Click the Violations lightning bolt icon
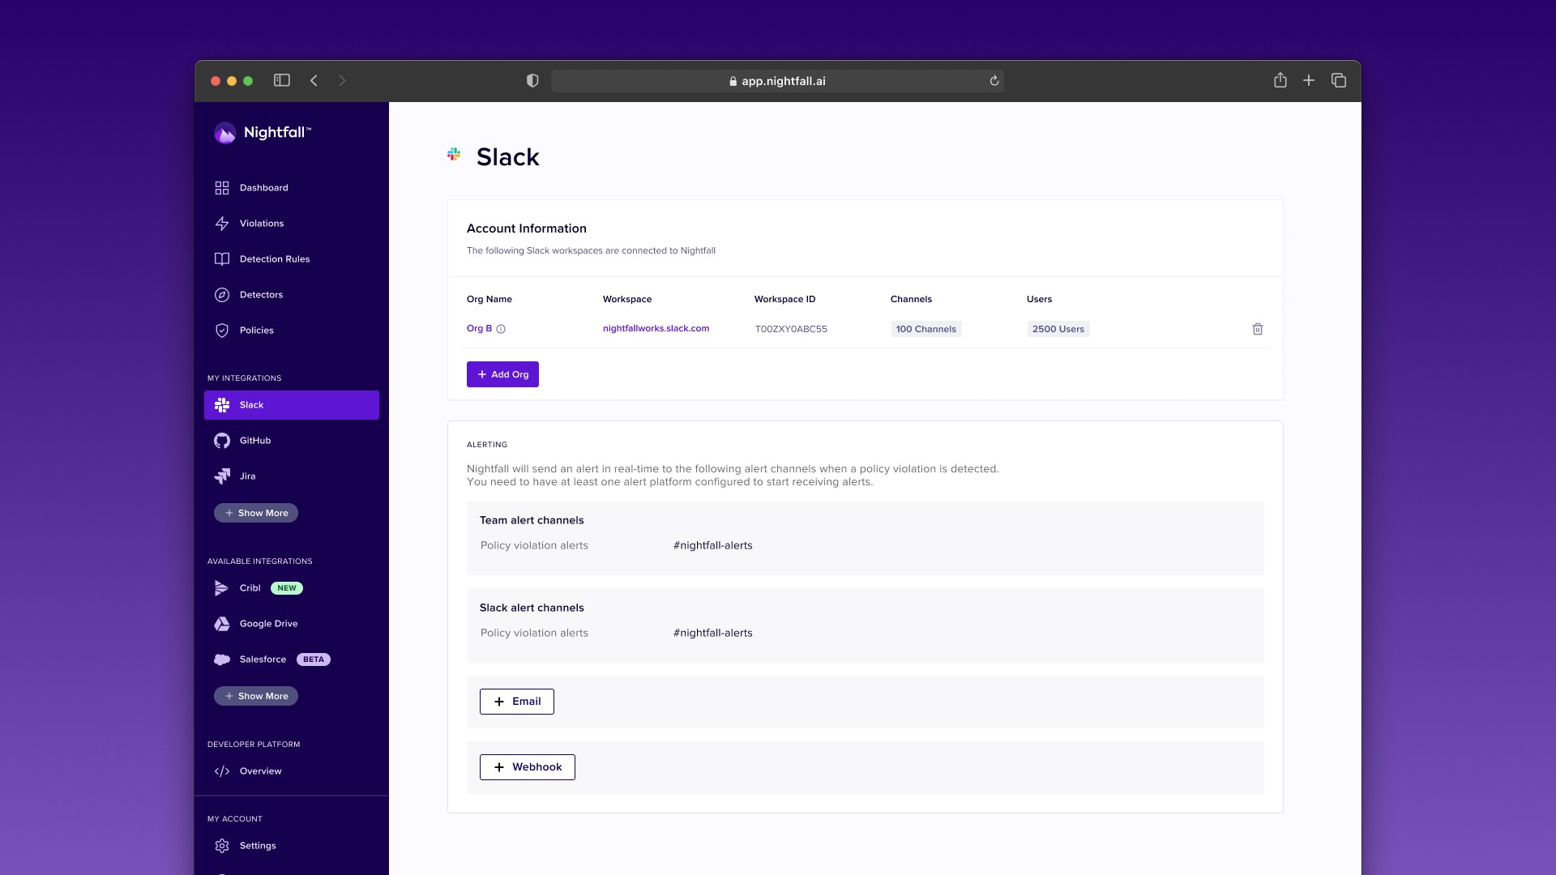Image resolution: width=1556 pixels, height=875 pixels. tap(222, 224)
